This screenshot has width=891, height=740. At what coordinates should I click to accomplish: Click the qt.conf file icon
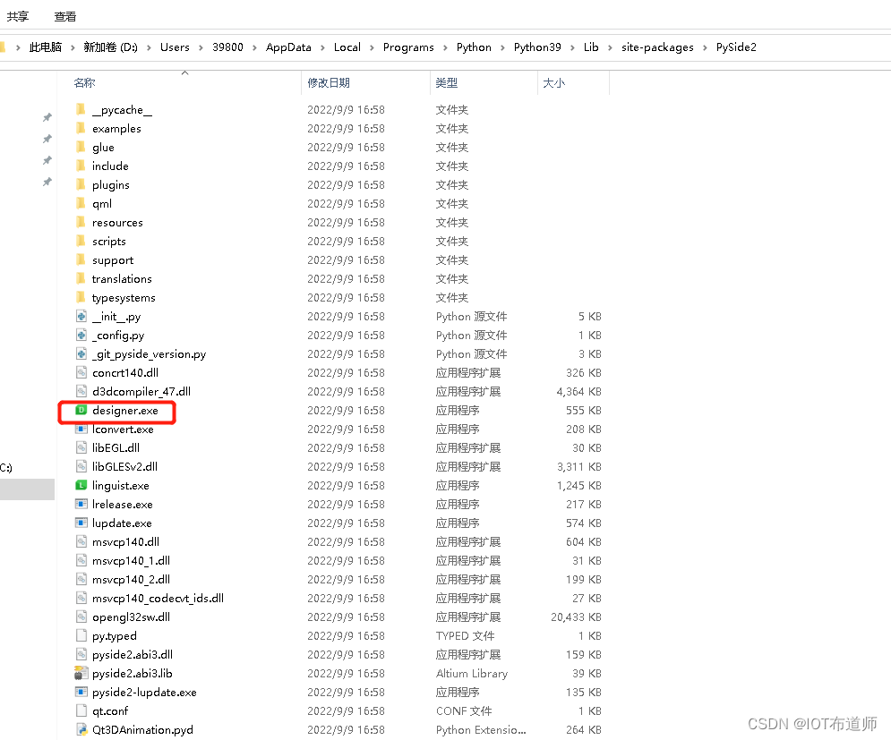pos(81,710)
